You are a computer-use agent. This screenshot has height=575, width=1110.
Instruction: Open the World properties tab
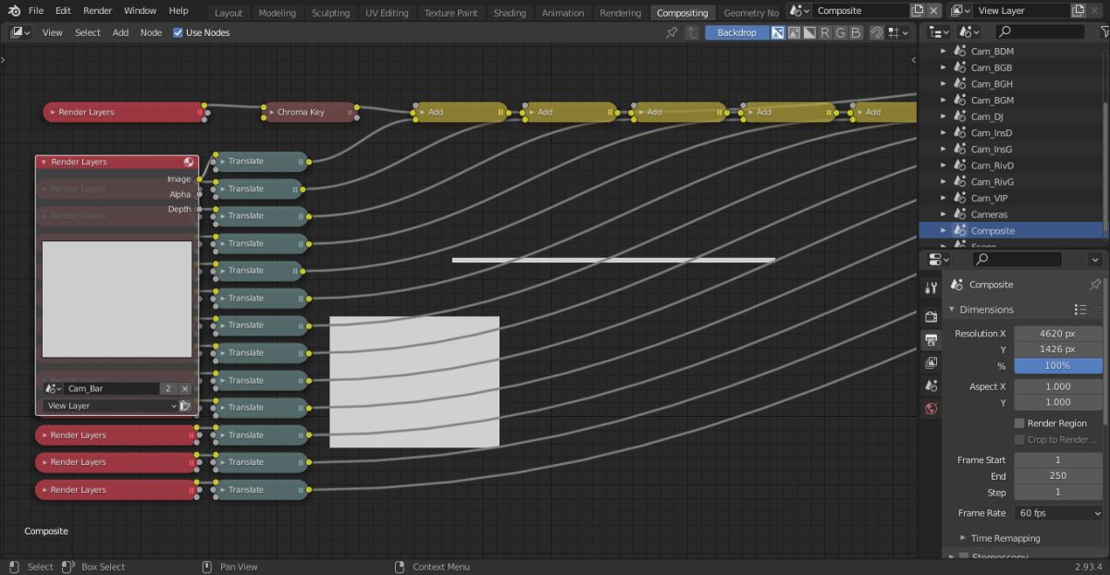[931, 409]
